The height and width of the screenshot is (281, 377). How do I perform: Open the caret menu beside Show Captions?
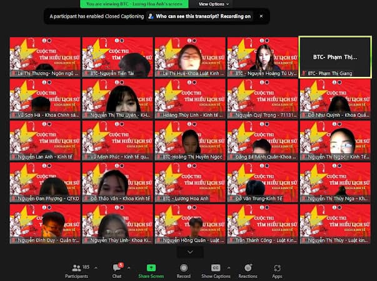tap(229, 267)
